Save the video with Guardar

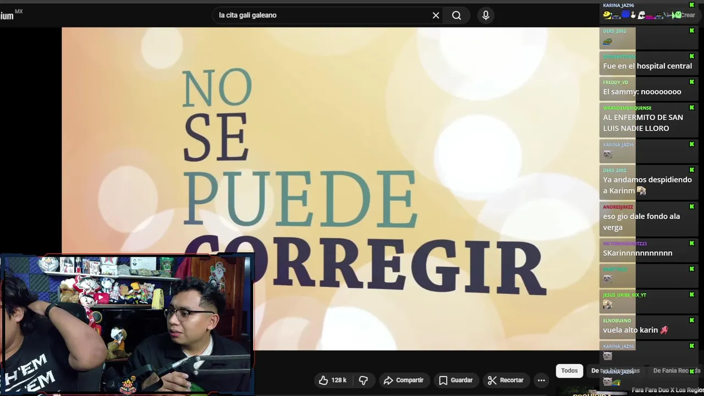click(x=456, y=380)
